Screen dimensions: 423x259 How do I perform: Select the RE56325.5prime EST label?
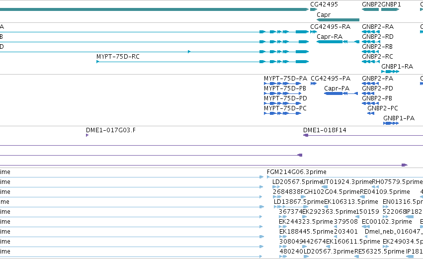pos(379,252)
